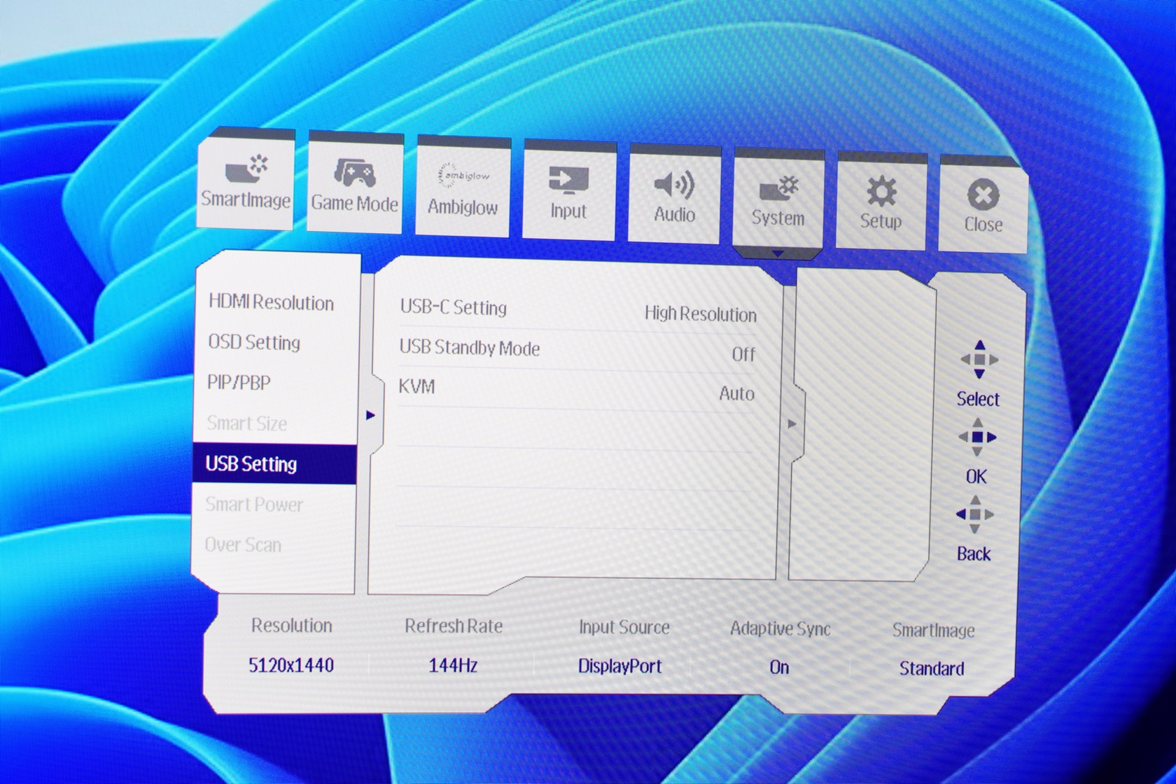
Task: Select the grayed Smart Size item
Action: 246,423
